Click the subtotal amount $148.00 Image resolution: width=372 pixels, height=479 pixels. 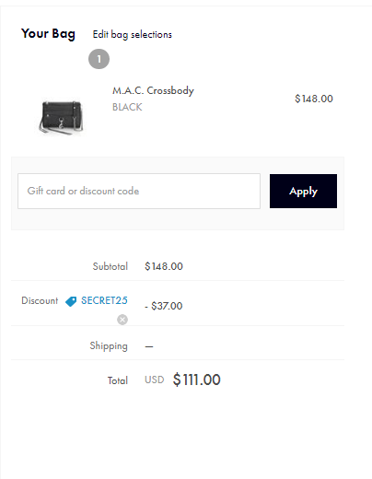(x=164, y=266)
